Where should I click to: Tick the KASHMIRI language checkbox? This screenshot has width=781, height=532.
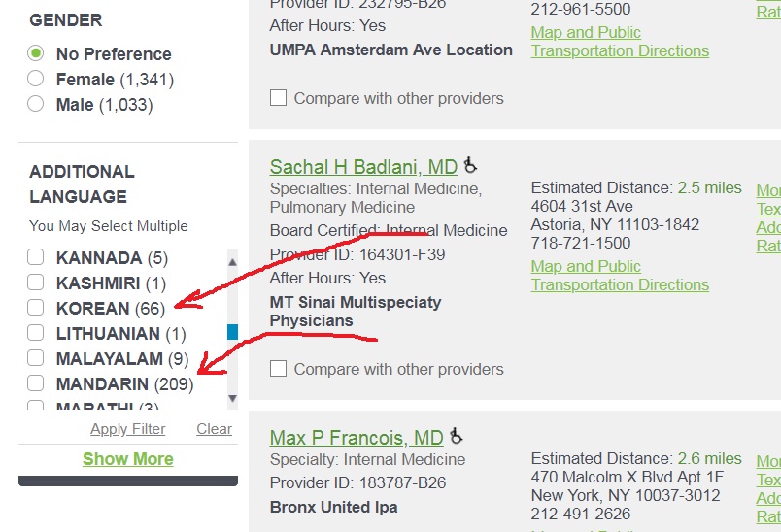(x=35, y=282)
